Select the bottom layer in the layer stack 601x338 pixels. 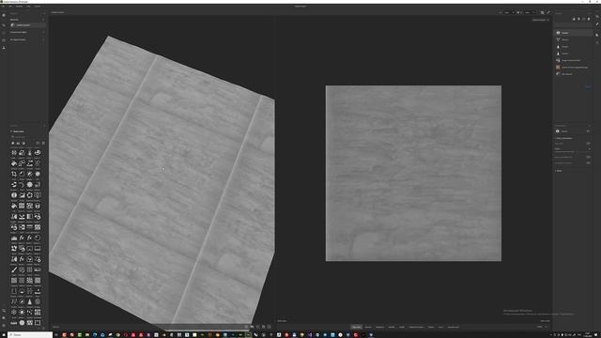(x=573, y=74)
